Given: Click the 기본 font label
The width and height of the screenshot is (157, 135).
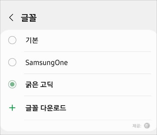Looking at the screenshot, I should (32, 40).
